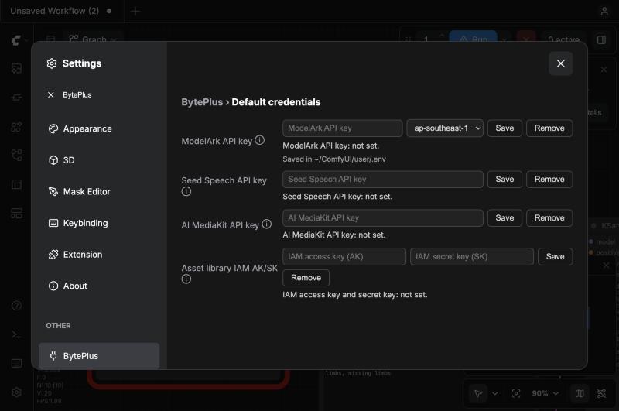Click the select cursor tool icon
The height and width of the screenshot is (411, 619).
[478, 393]
